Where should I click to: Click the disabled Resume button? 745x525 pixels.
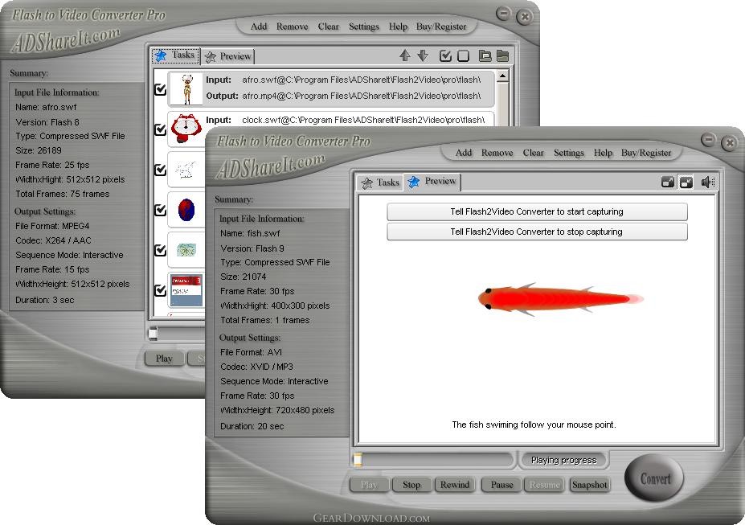[545, 485]
